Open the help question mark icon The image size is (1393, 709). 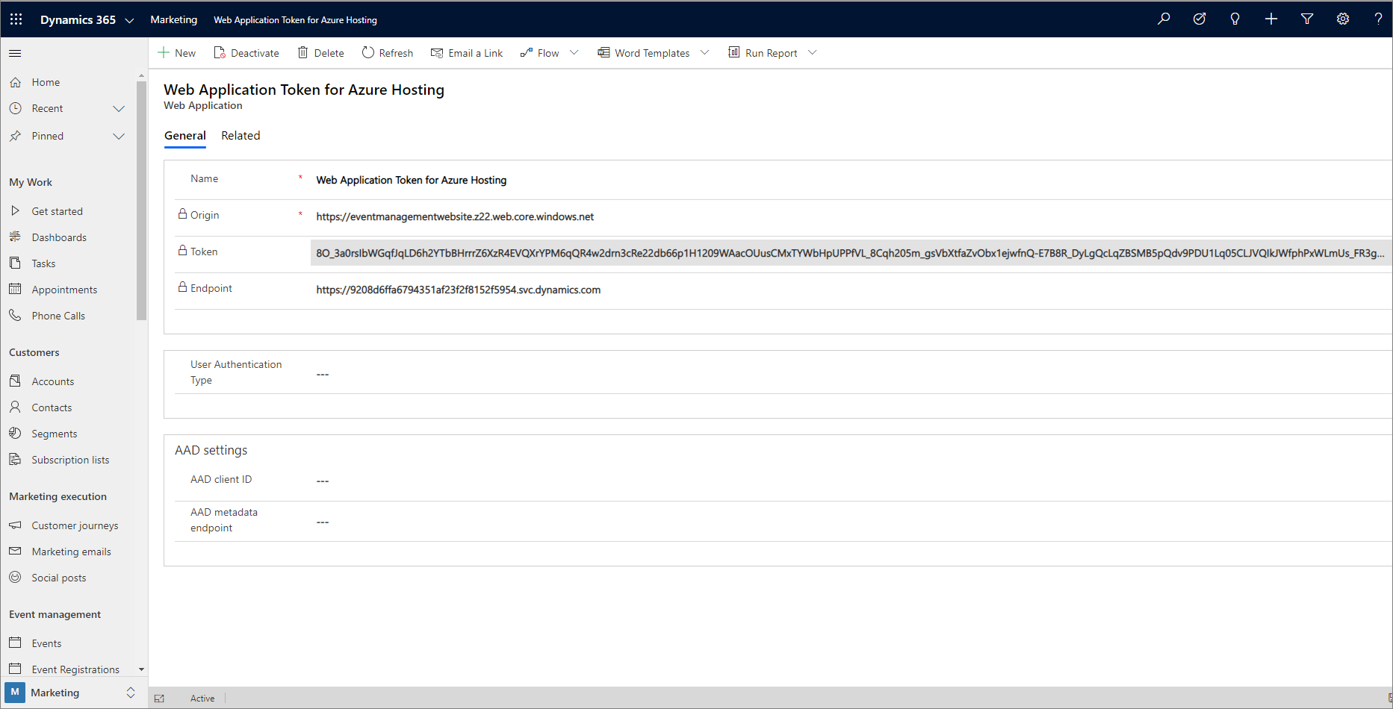tap(1378, 19)
